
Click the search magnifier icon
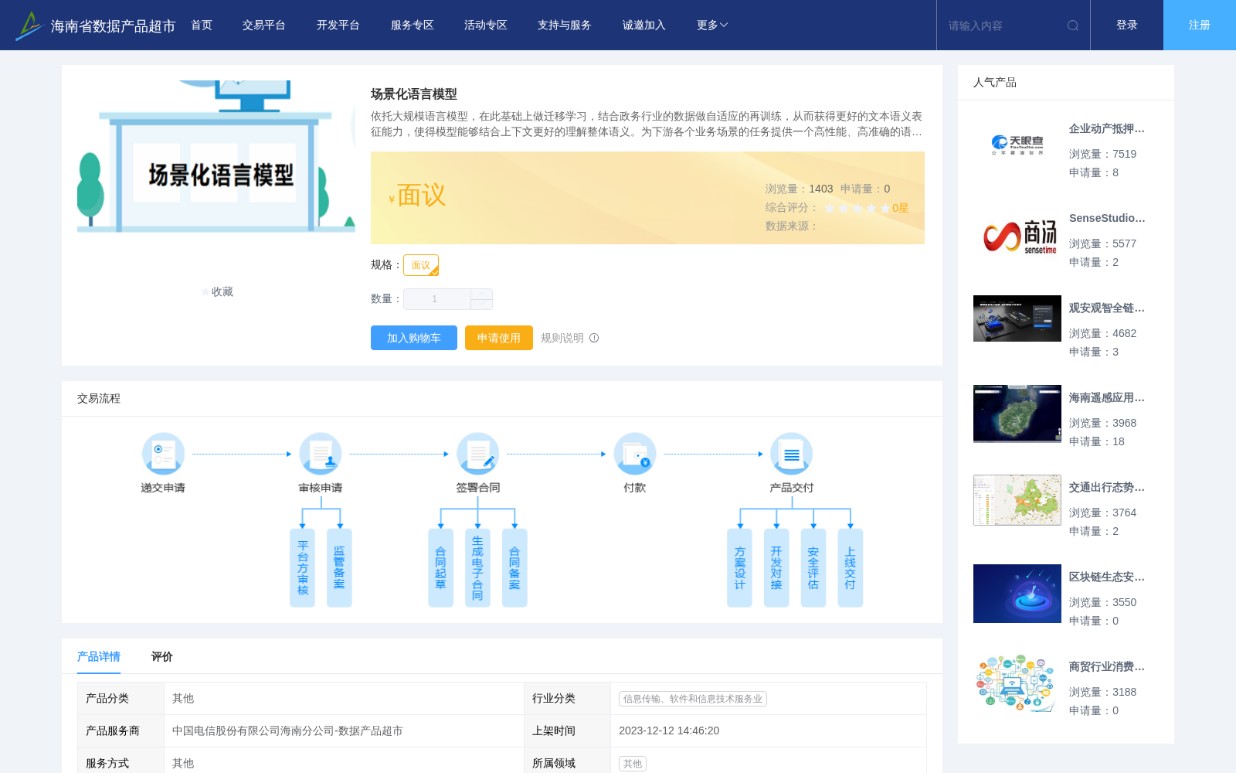coord(1073,26)
